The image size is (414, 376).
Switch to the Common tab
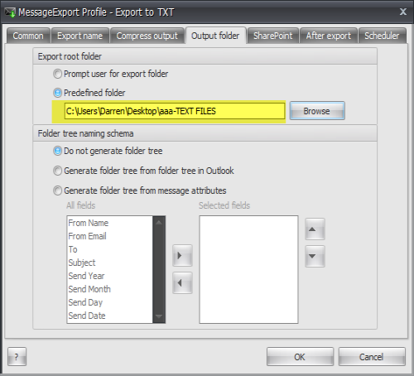[x=28, y=36]
